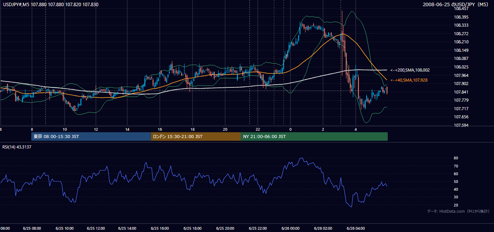
Task: Click hour tick 22 under price chart
Action: pyautogui.click(x=257, y=130)
